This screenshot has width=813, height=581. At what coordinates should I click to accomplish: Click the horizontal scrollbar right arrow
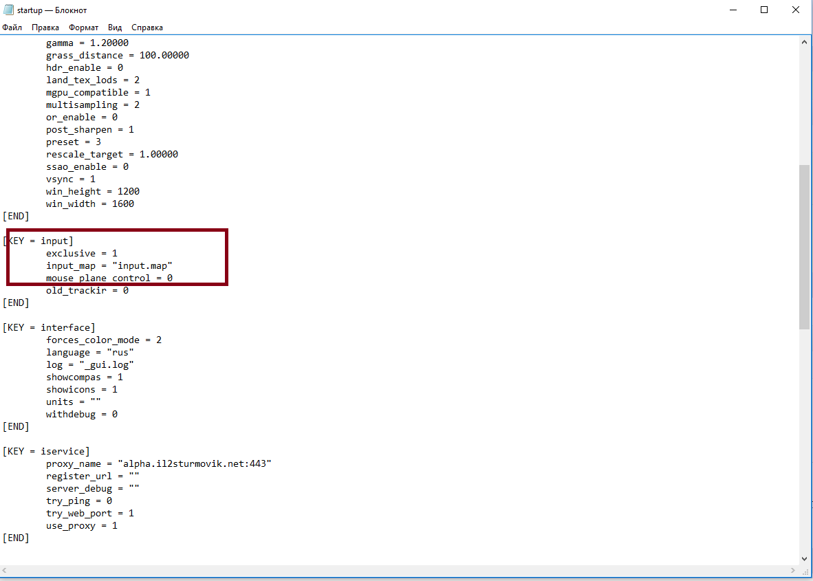pyautogui.click(x=793, y=570)
